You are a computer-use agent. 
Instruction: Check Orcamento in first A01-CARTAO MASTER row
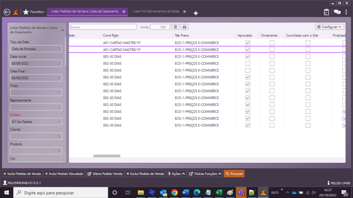click(x=272, y=43)
